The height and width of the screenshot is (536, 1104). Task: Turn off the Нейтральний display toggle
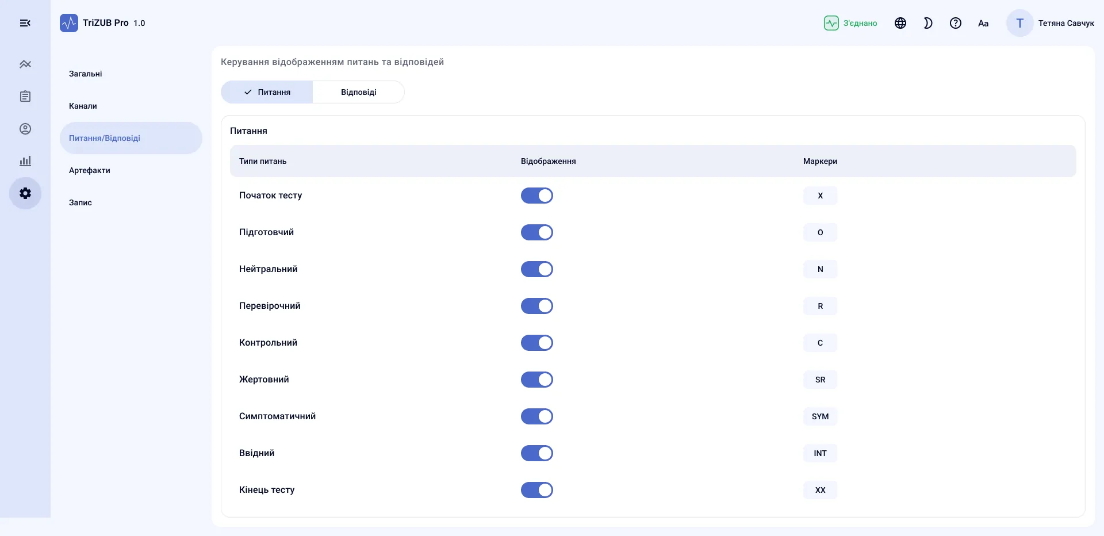pyautogui.click(x=537, y=269)
